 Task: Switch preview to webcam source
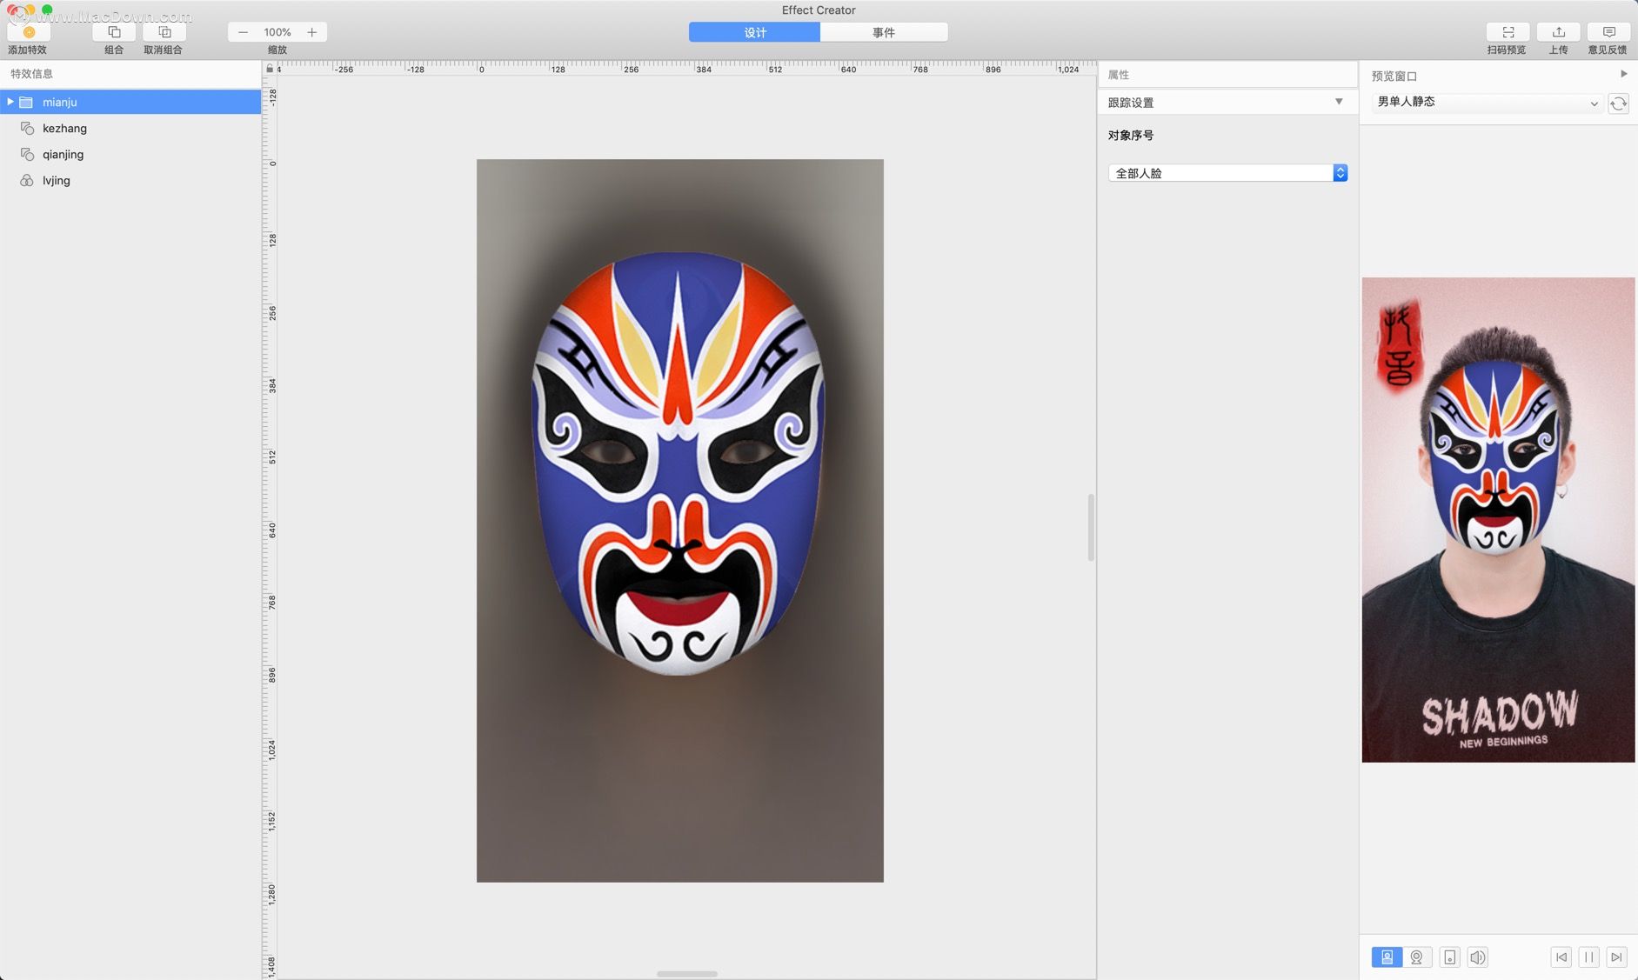[1416, 957]
